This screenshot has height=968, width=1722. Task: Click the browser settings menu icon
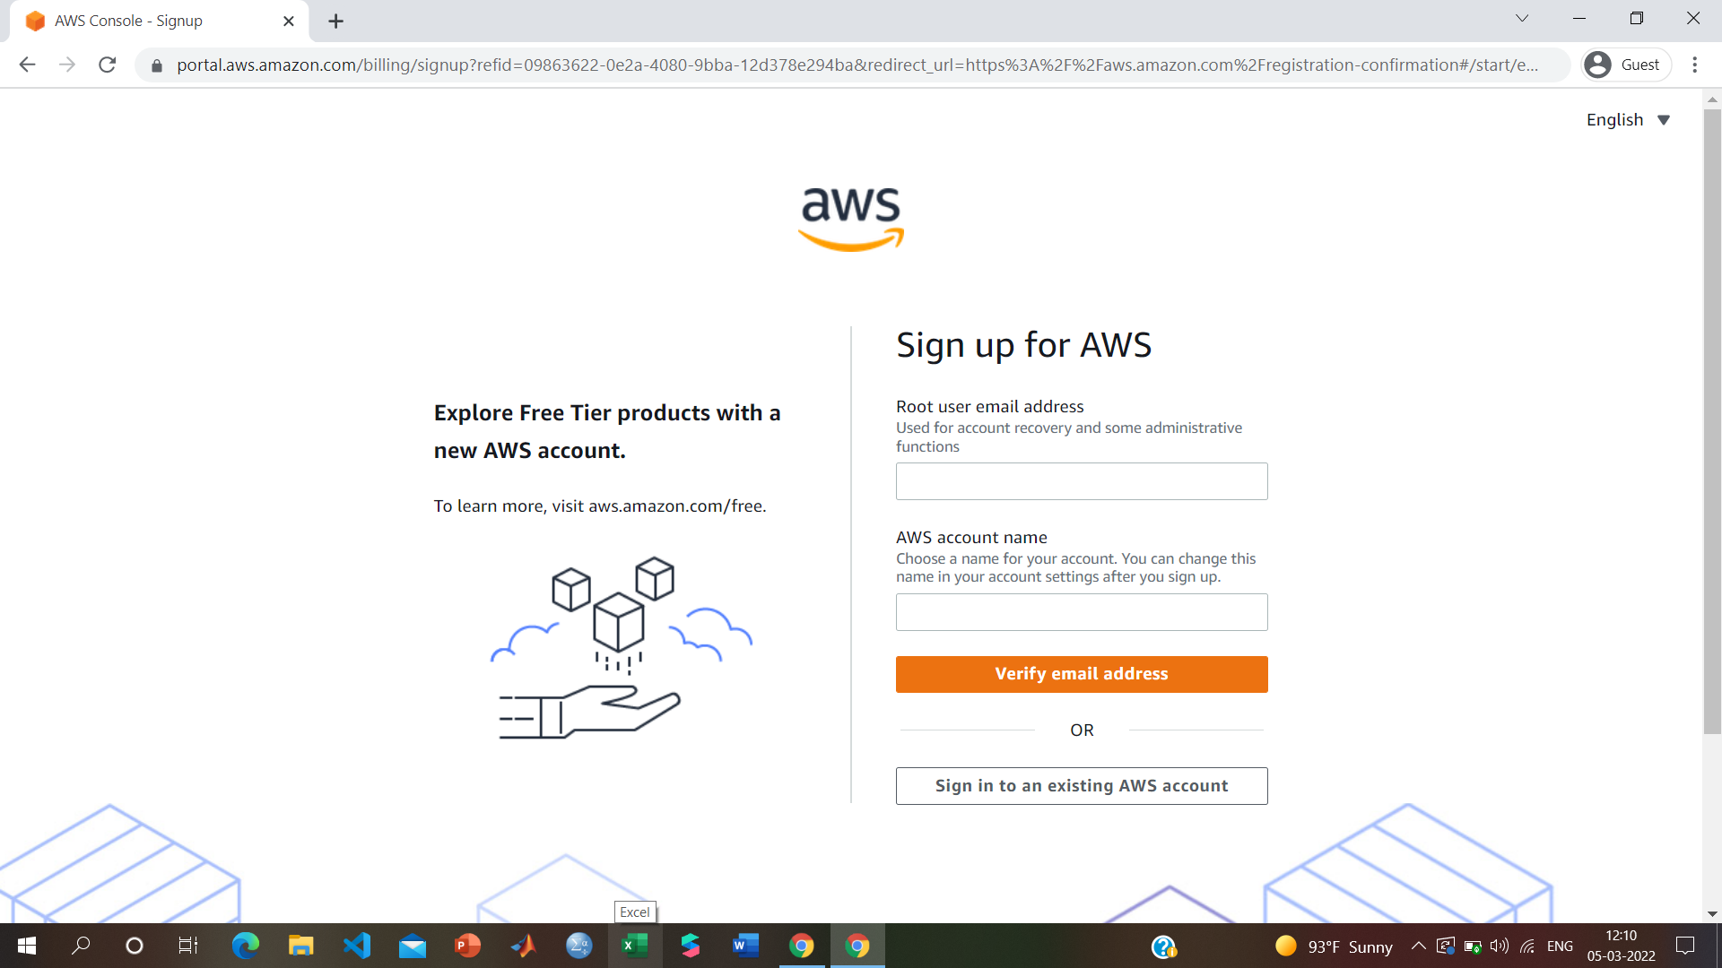pyautogui.click(x=1696, y=65)
